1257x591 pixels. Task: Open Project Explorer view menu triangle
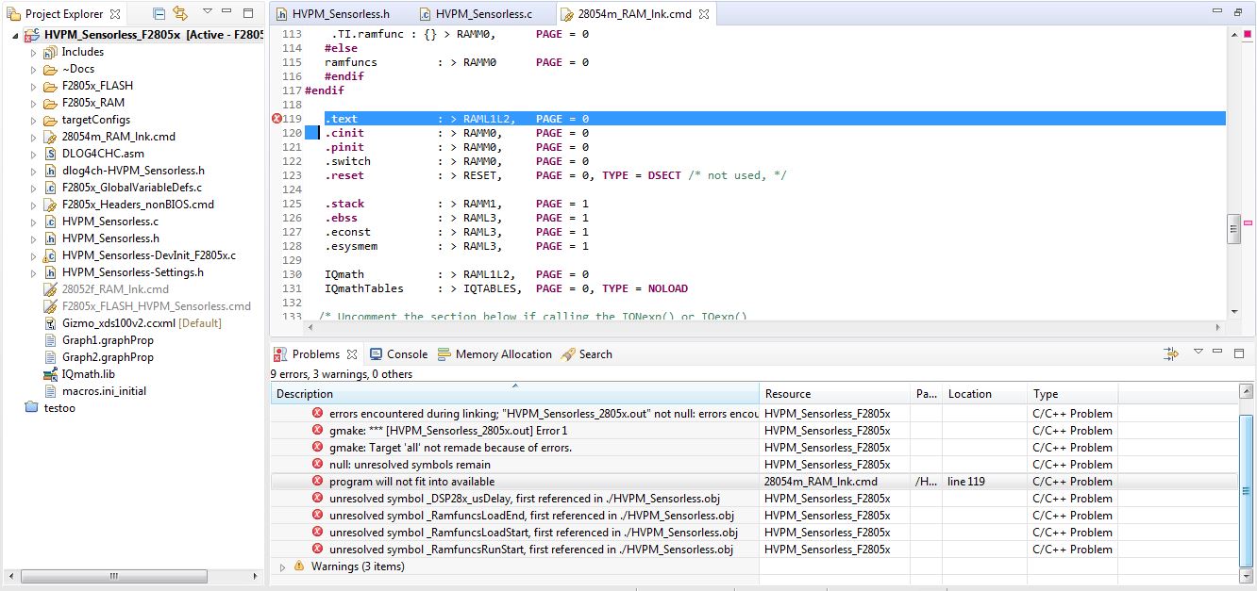click(x=207, y=13)
